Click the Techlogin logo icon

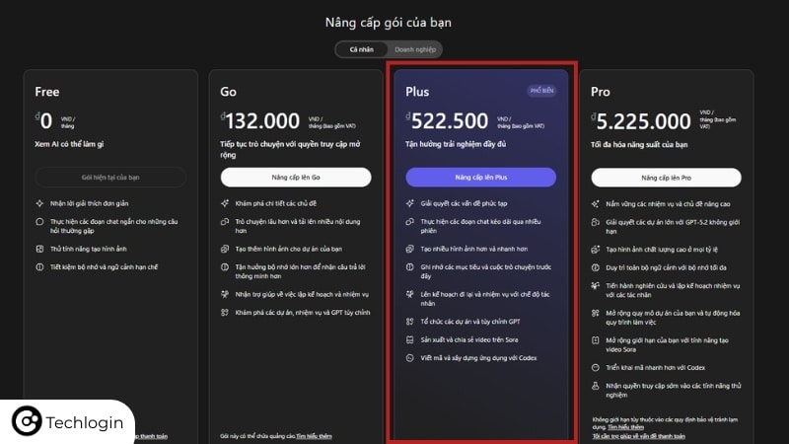pyautogui.click(x=27, y=422)
